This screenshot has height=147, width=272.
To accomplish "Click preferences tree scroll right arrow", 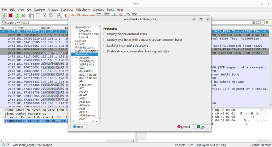I will (96, 121).
